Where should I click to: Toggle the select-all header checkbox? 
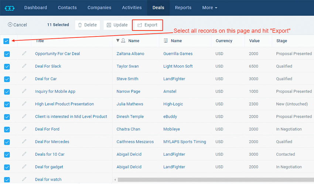tap(6, 41)
